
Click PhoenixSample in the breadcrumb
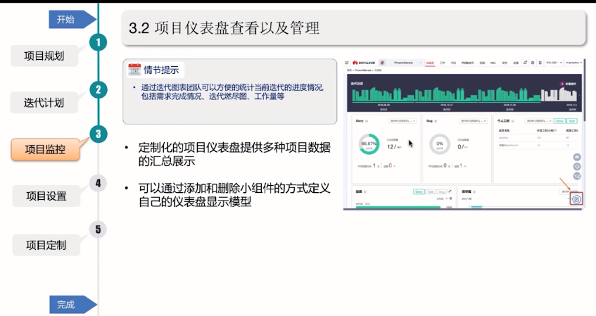[363, 70]
